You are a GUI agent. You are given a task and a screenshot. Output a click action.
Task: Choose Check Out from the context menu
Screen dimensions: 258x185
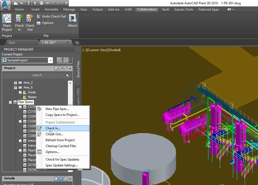(54, 134)
